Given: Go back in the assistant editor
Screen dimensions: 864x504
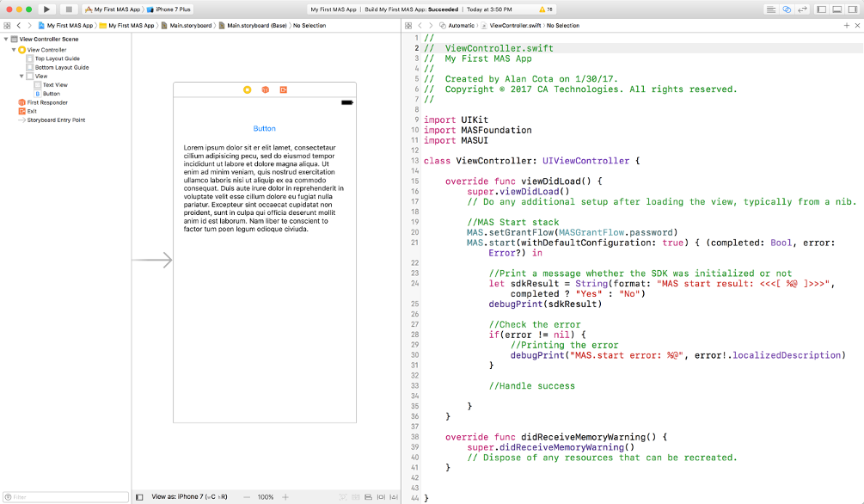Looking at the screenshot, I should (420, 25).
